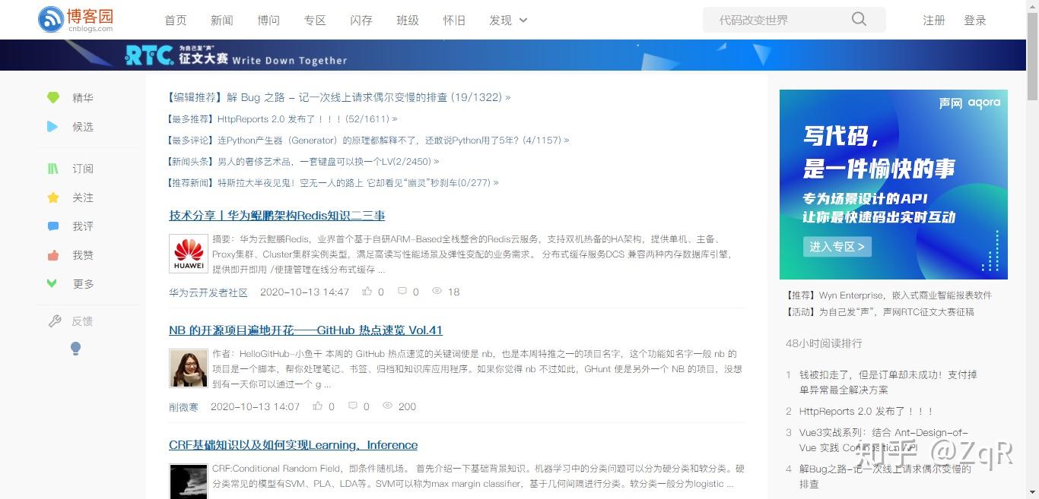Click the view-count eye icon showing 18
The height and width of the screenshot is (499, 1039).
[x=437, y=291]
